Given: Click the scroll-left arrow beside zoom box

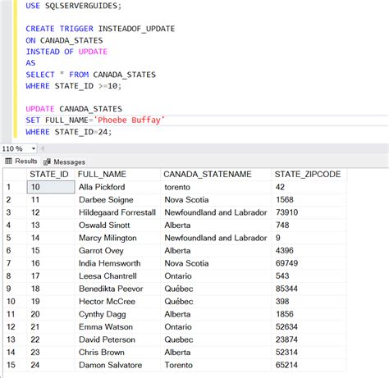Looking at the screenshot, I should point(43,148).
